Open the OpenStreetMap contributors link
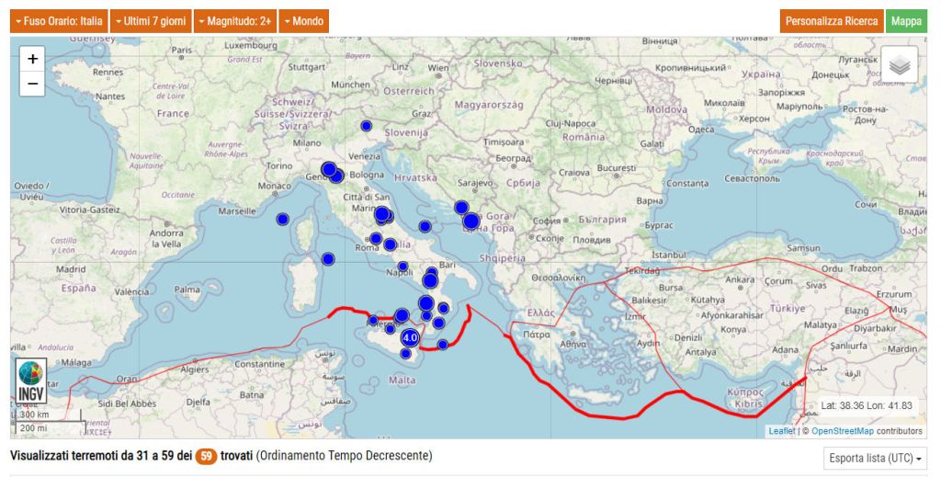Viewport: 941px width, 477px height. point(842,430)
